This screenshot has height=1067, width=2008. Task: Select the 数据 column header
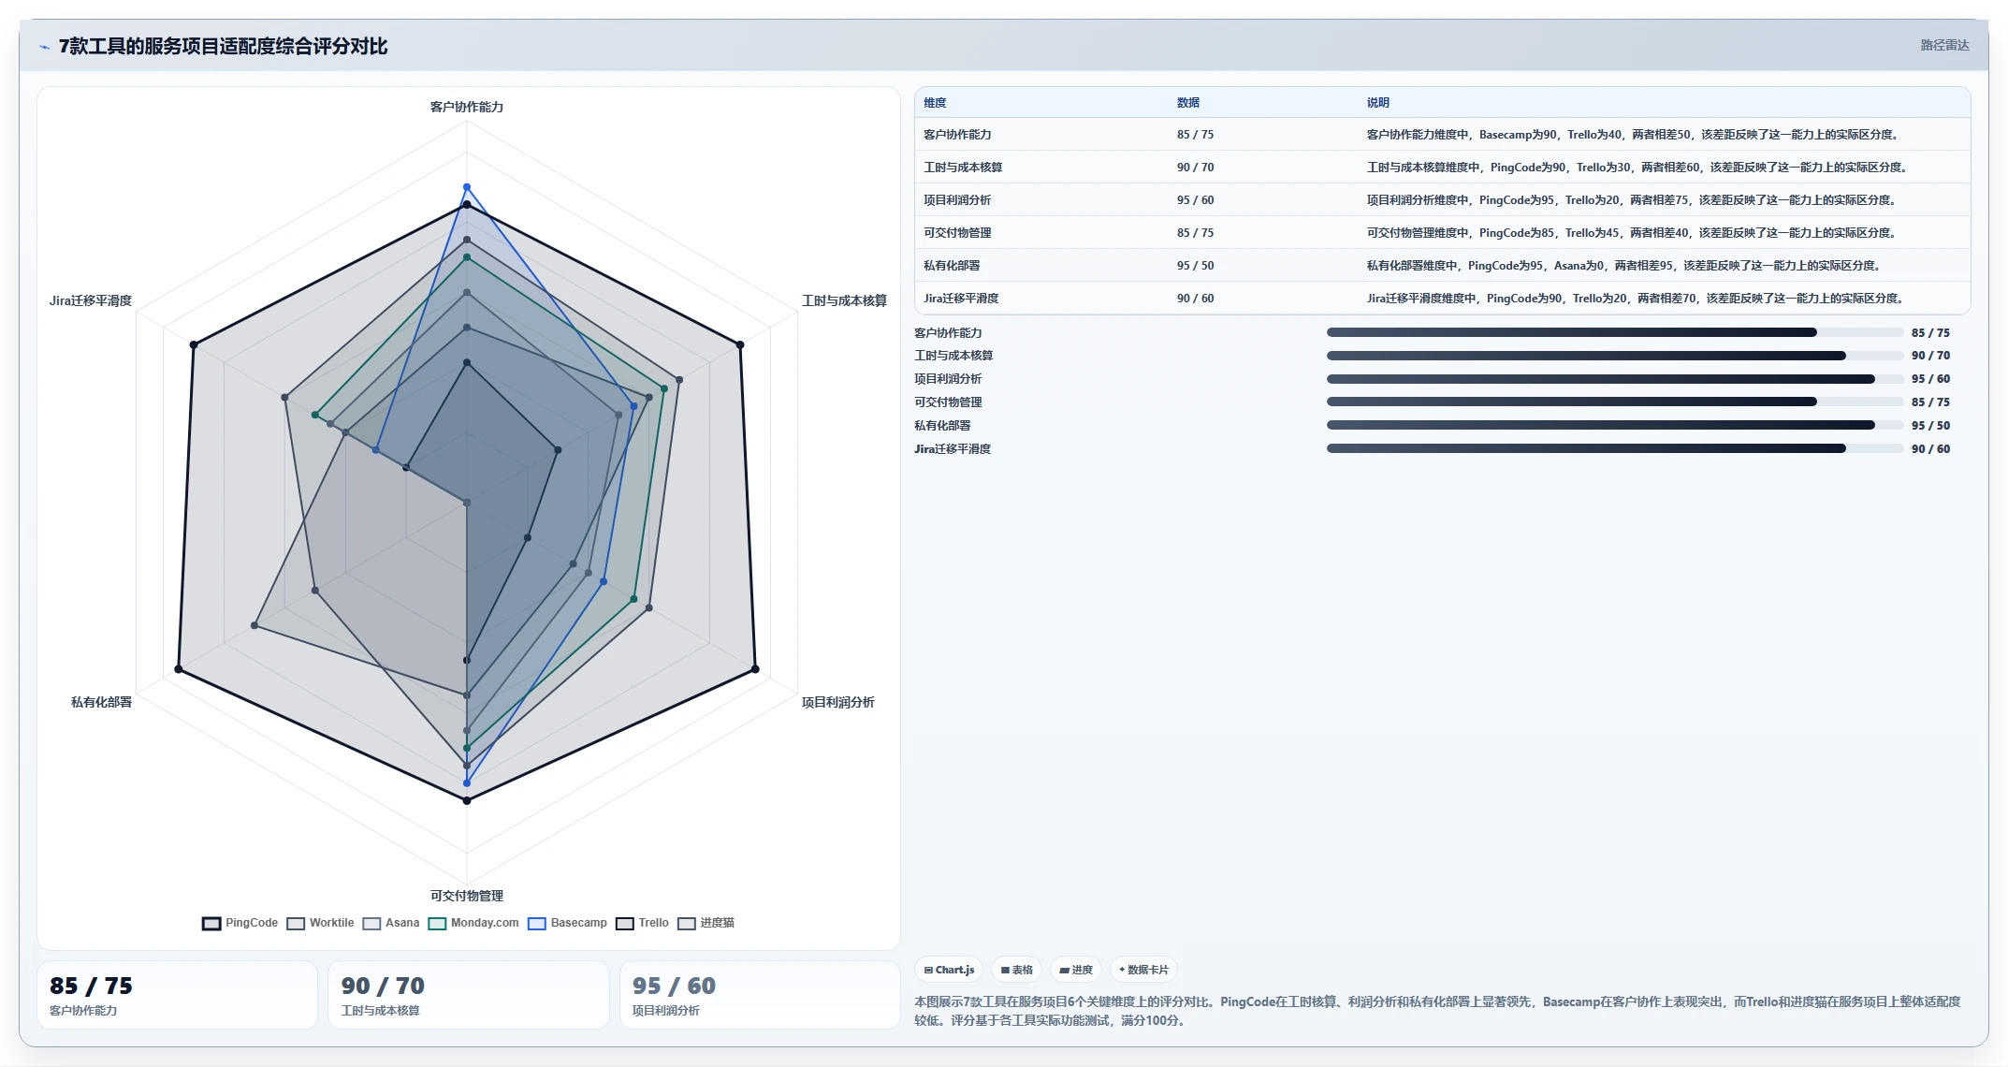1188,103
